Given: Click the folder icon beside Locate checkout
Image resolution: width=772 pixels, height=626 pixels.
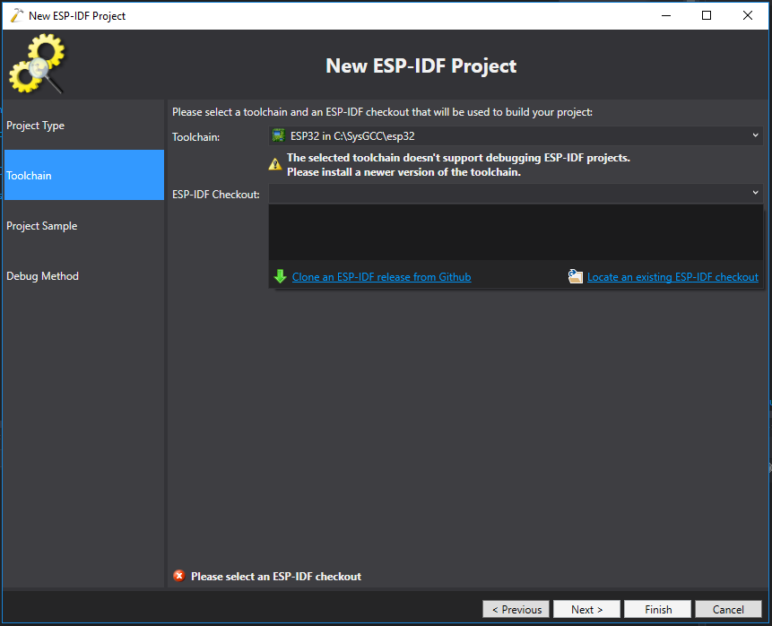Looking at the screenshot, I should [575, 276].
